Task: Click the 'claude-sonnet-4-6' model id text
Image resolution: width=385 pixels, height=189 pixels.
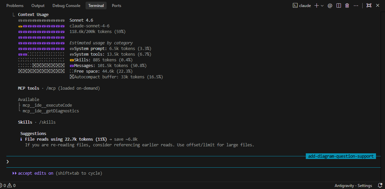Action: (89, 26)
